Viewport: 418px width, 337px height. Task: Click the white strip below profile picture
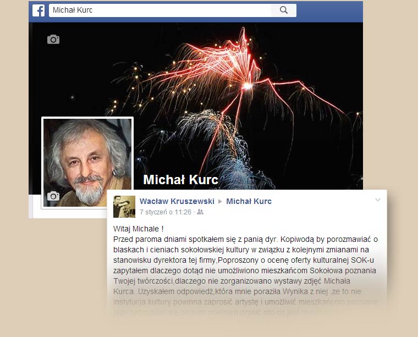68,213
